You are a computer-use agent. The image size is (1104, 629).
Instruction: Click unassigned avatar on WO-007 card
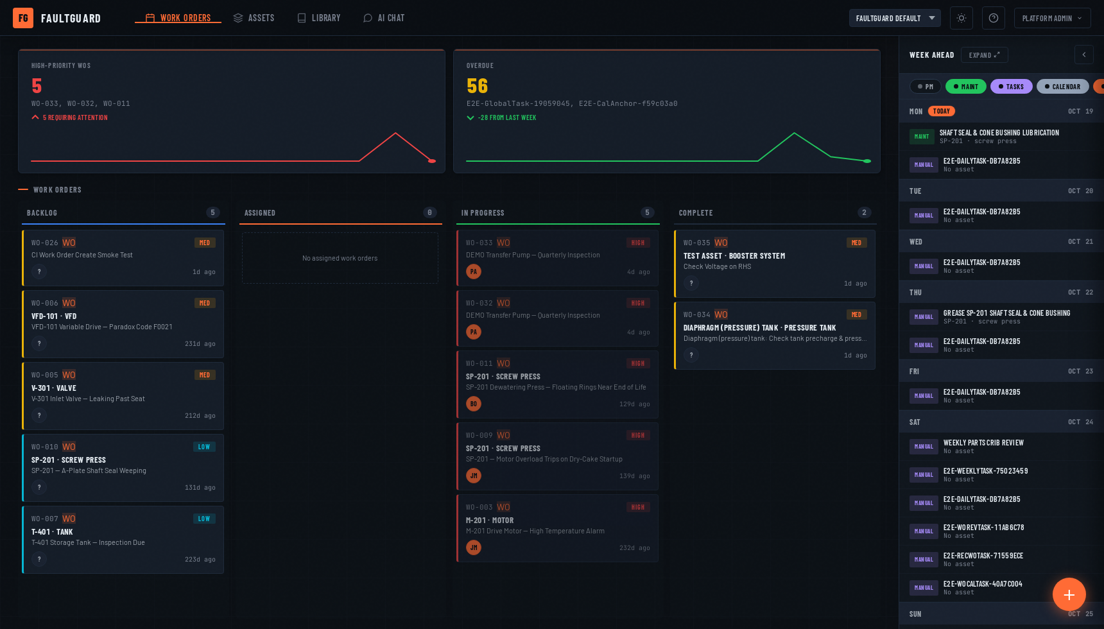point(39,559)
